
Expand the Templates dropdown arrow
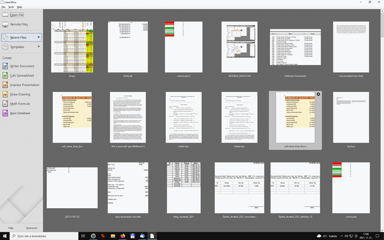click(x=39, y=47)
